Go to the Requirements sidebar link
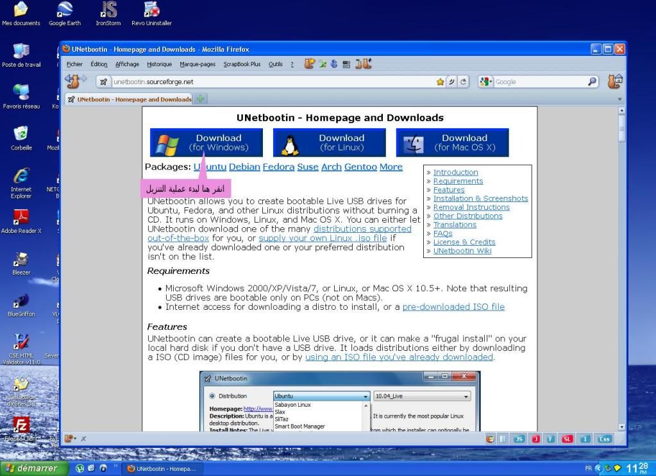 [x=458, y=181]
